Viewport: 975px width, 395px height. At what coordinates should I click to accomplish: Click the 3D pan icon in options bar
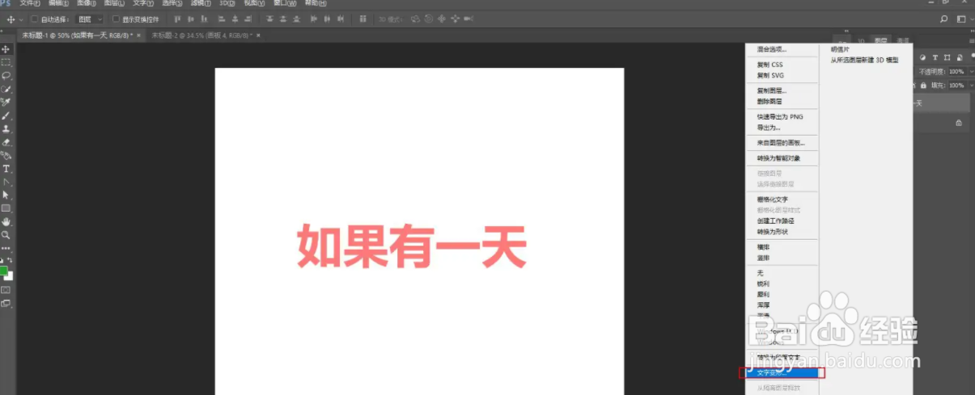(441, 19)
